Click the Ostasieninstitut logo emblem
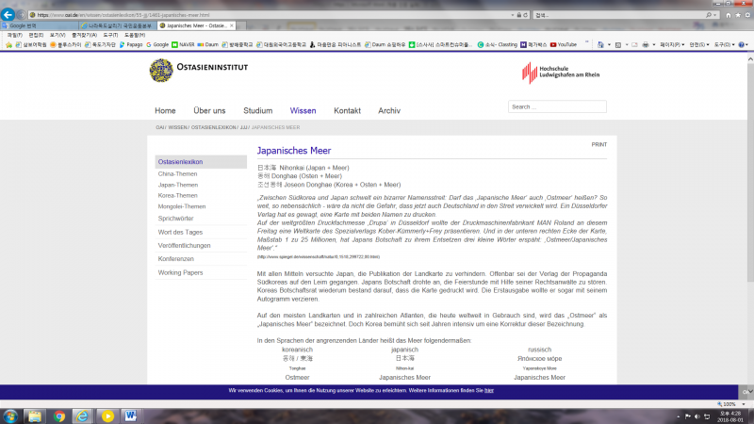Image resolution: width=754 pixels, height=424 pixels. [162, 70]
